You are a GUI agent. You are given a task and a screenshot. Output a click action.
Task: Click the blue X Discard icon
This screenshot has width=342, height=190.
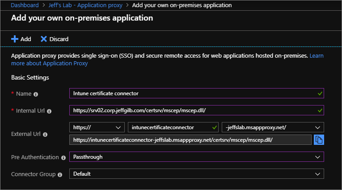[x=44, y=39]
